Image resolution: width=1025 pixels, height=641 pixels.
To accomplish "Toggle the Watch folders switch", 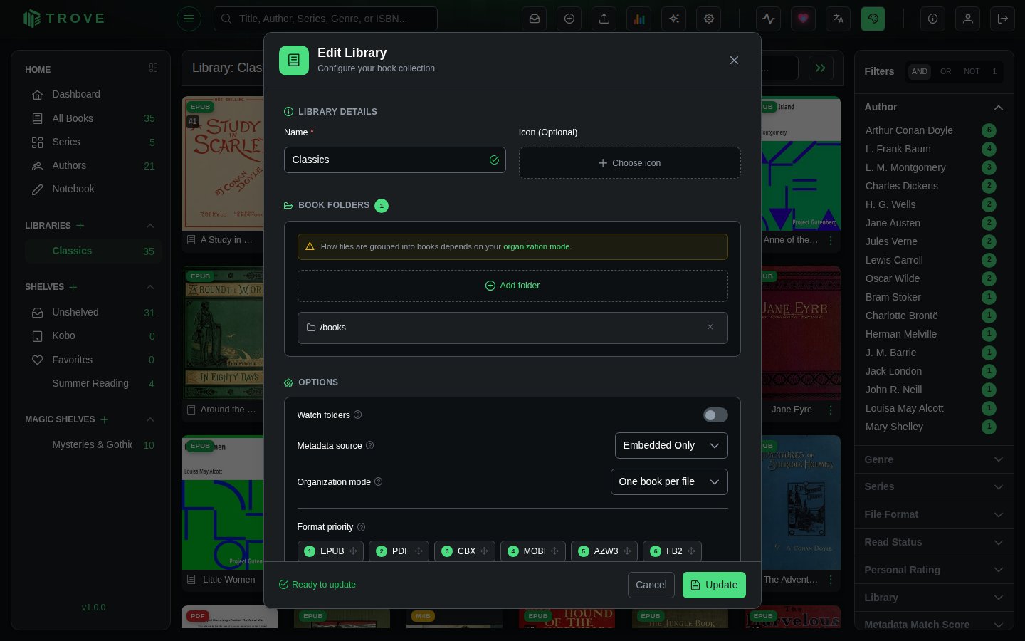I will coord(715,415).
